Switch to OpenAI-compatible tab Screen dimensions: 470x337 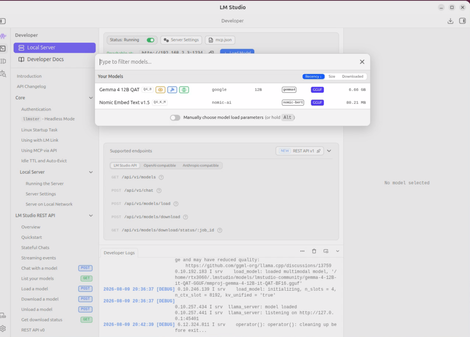tap(159, 166)
